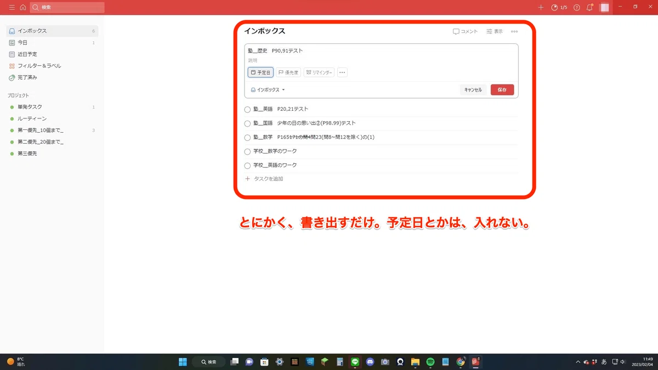Screen dimensions: 658x370
Task: Click タスクを追加 to add a task
Action: [264, 179]
